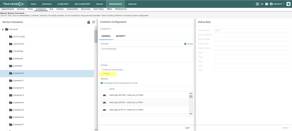Open the Status menu
292x131 pixels.
point(33,4)
